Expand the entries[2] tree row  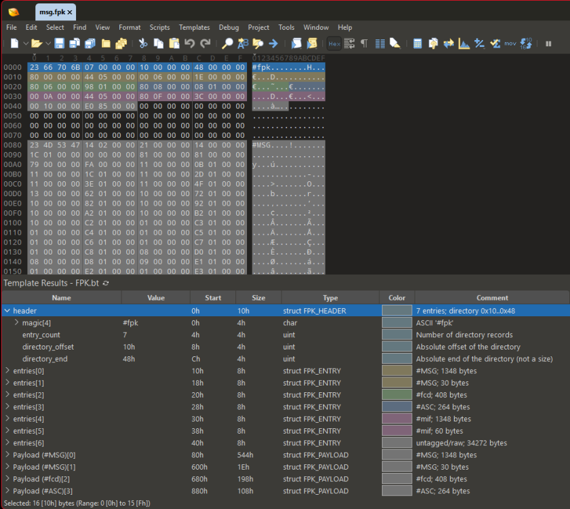coord(7,395)
